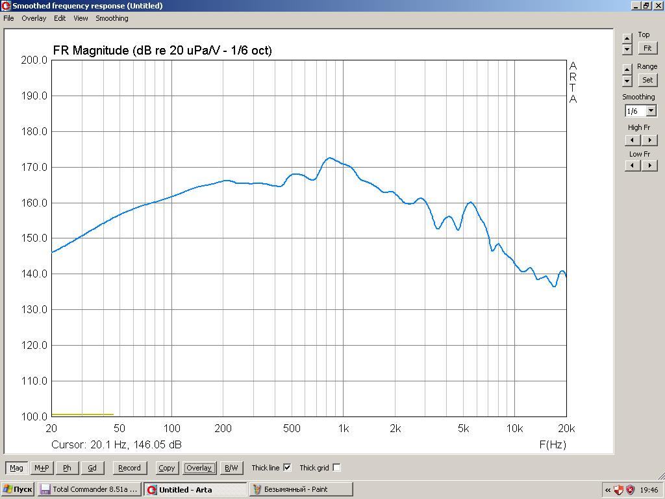Click the cursor readout 20.1 Hz, 146.05 dB

[x=117, y=444]
